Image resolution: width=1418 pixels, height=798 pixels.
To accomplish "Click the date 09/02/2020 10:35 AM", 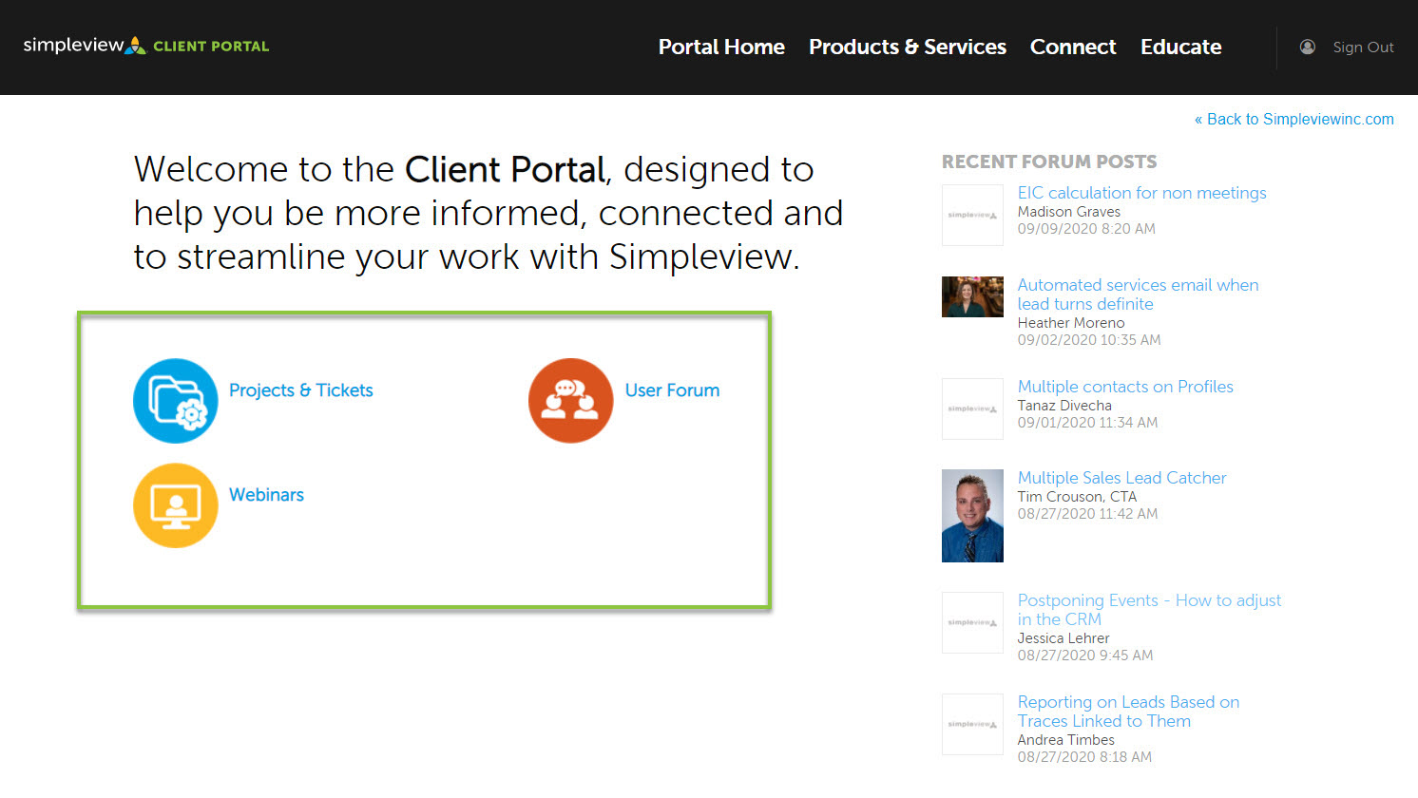I will click(1089, 340).
